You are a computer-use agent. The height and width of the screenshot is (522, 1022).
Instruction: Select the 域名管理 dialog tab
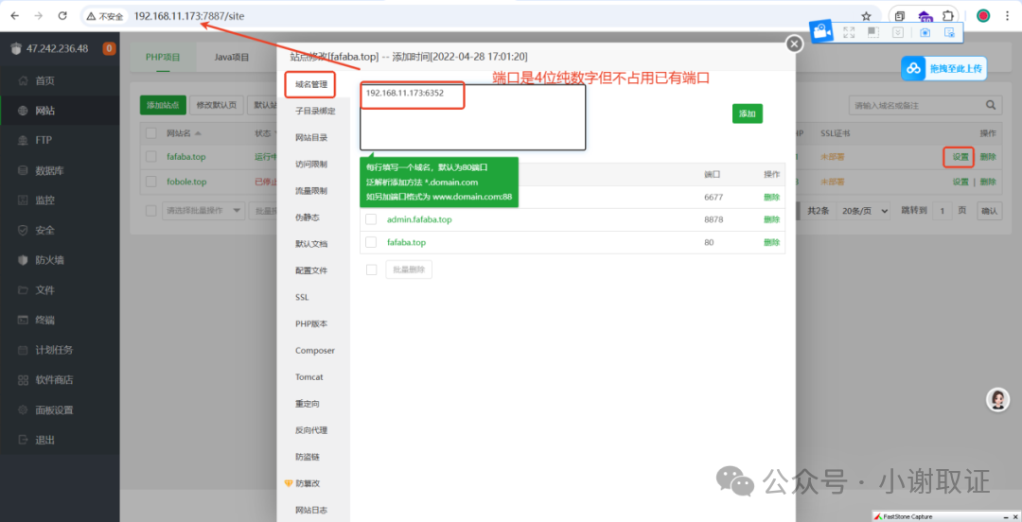[x=310, y=85]
